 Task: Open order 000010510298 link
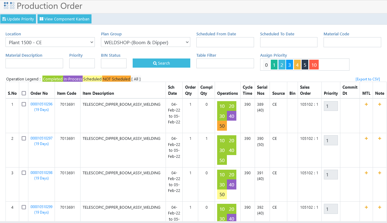tap(41, 173)
